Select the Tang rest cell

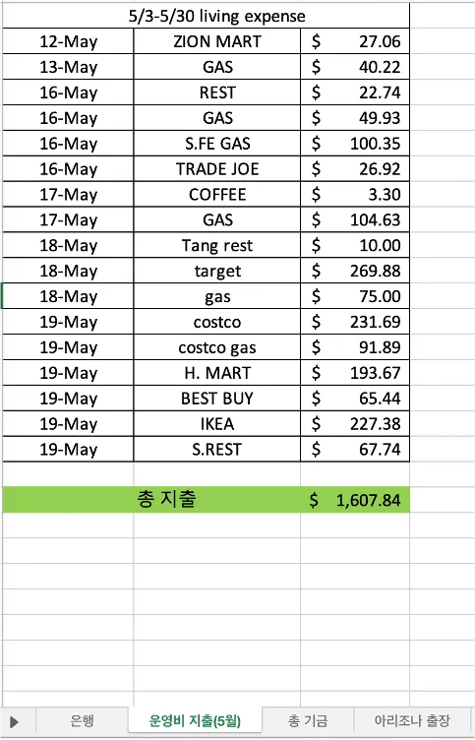217,245
